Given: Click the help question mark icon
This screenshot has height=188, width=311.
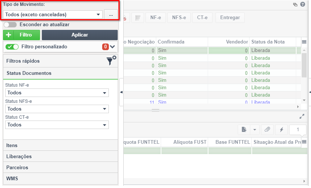Looking at the screenshot, I should (303, 4).
